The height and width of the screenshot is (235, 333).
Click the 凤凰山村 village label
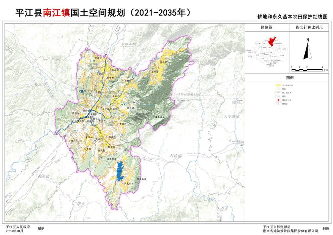[x=129, y=183]
